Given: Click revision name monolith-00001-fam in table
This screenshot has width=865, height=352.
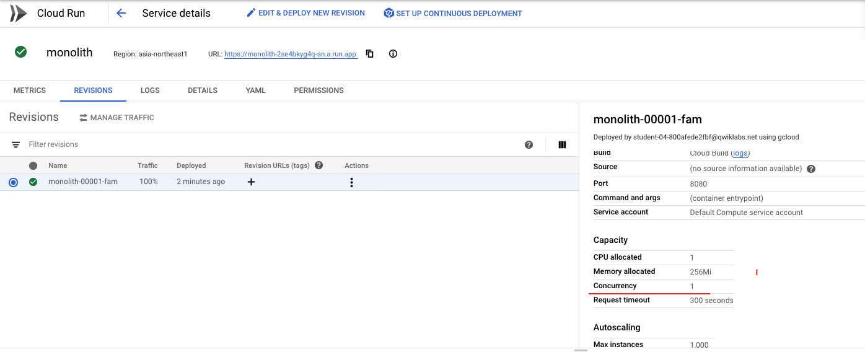Looking at the screenshot, I should tap(83, 182).
